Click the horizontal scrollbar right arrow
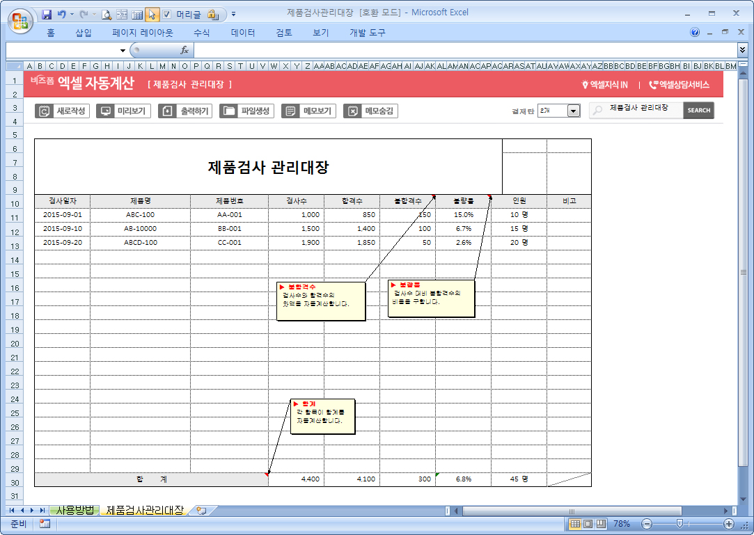754x535 pixels. tap(726, 511)
